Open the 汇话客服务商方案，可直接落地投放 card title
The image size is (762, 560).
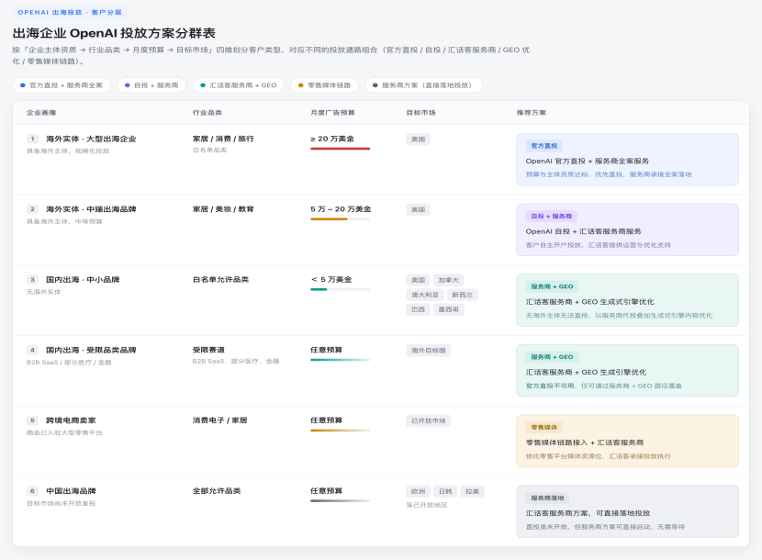(x=588, y=513)
